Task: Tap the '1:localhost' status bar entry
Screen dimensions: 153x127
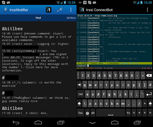Action: click(x=113, y=63)
